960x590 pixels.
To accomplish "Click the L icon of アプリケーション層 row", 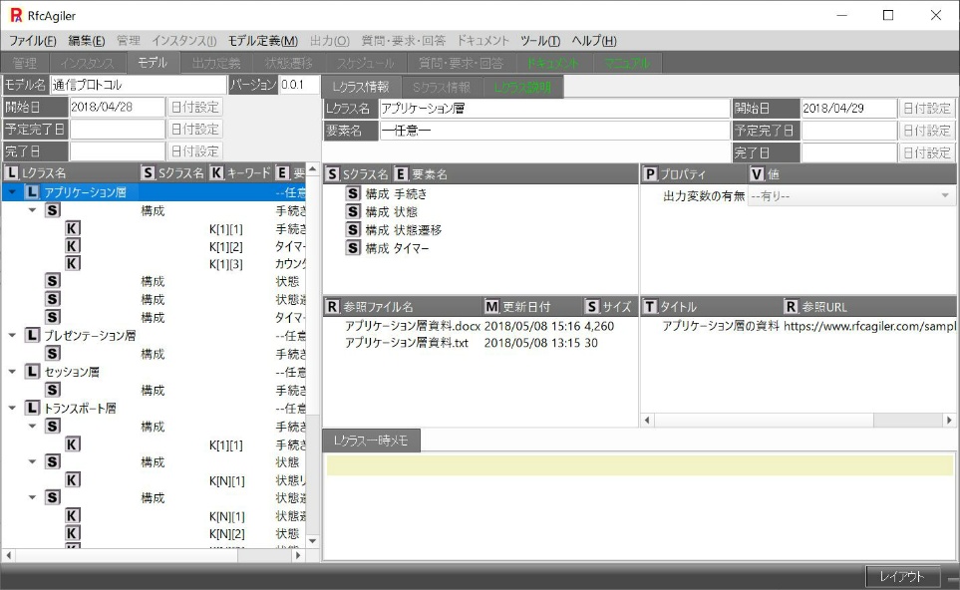I will 33,192.
